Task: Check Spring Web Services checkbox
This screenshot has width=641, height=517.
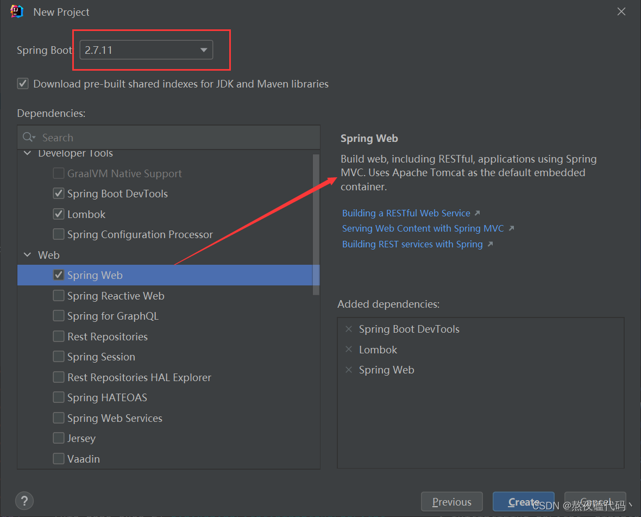Action: [59, 418]
